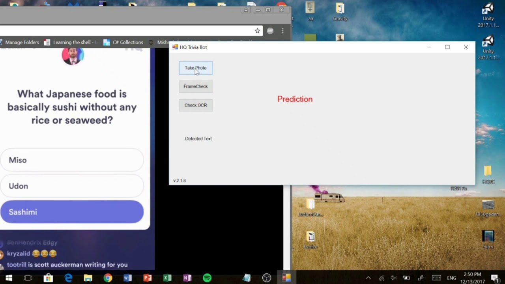This screenshot has height=284, width=505.
Task: Open File Explorer from the taskbar
Action: 88,278
